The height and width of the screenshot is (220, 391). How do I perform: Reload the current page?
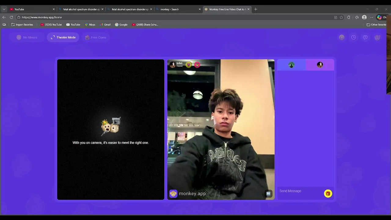(11, 17)
